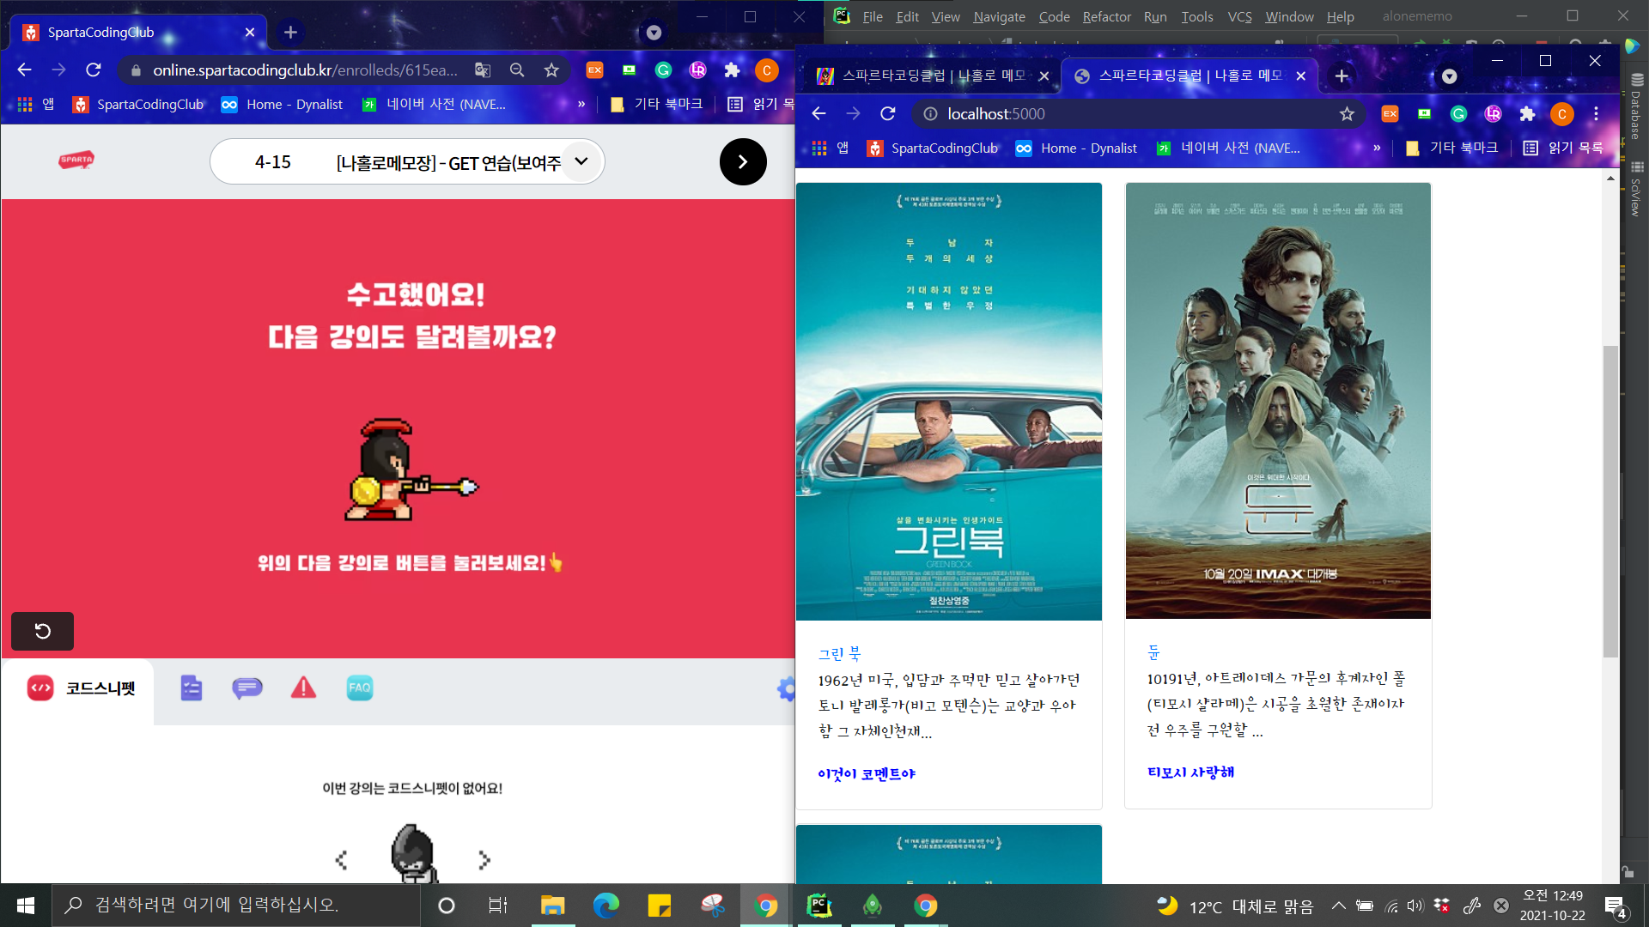Bookmark localhost:5000 page with star icon

1347,114
